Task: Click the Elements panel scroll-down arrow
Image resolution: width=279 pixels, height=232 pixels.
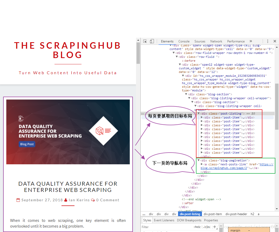Action: (x=277, y=209)
